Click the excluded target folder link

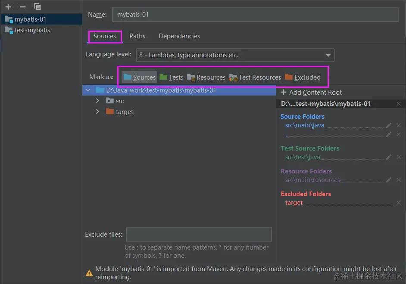point(294,203)
